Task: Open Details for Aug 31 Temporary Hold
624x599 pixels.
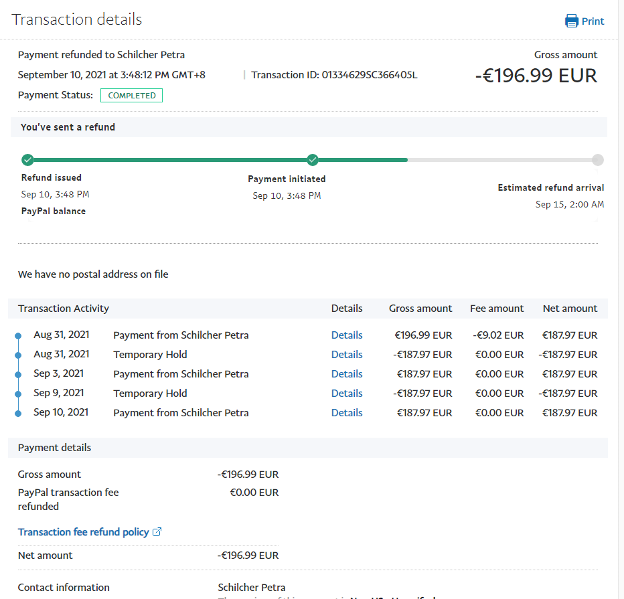Action: click(347, 355)
